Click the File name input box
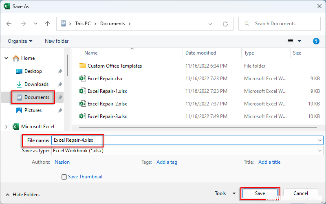The height and width of the screenshot is (204, 326). pos(187,140)
